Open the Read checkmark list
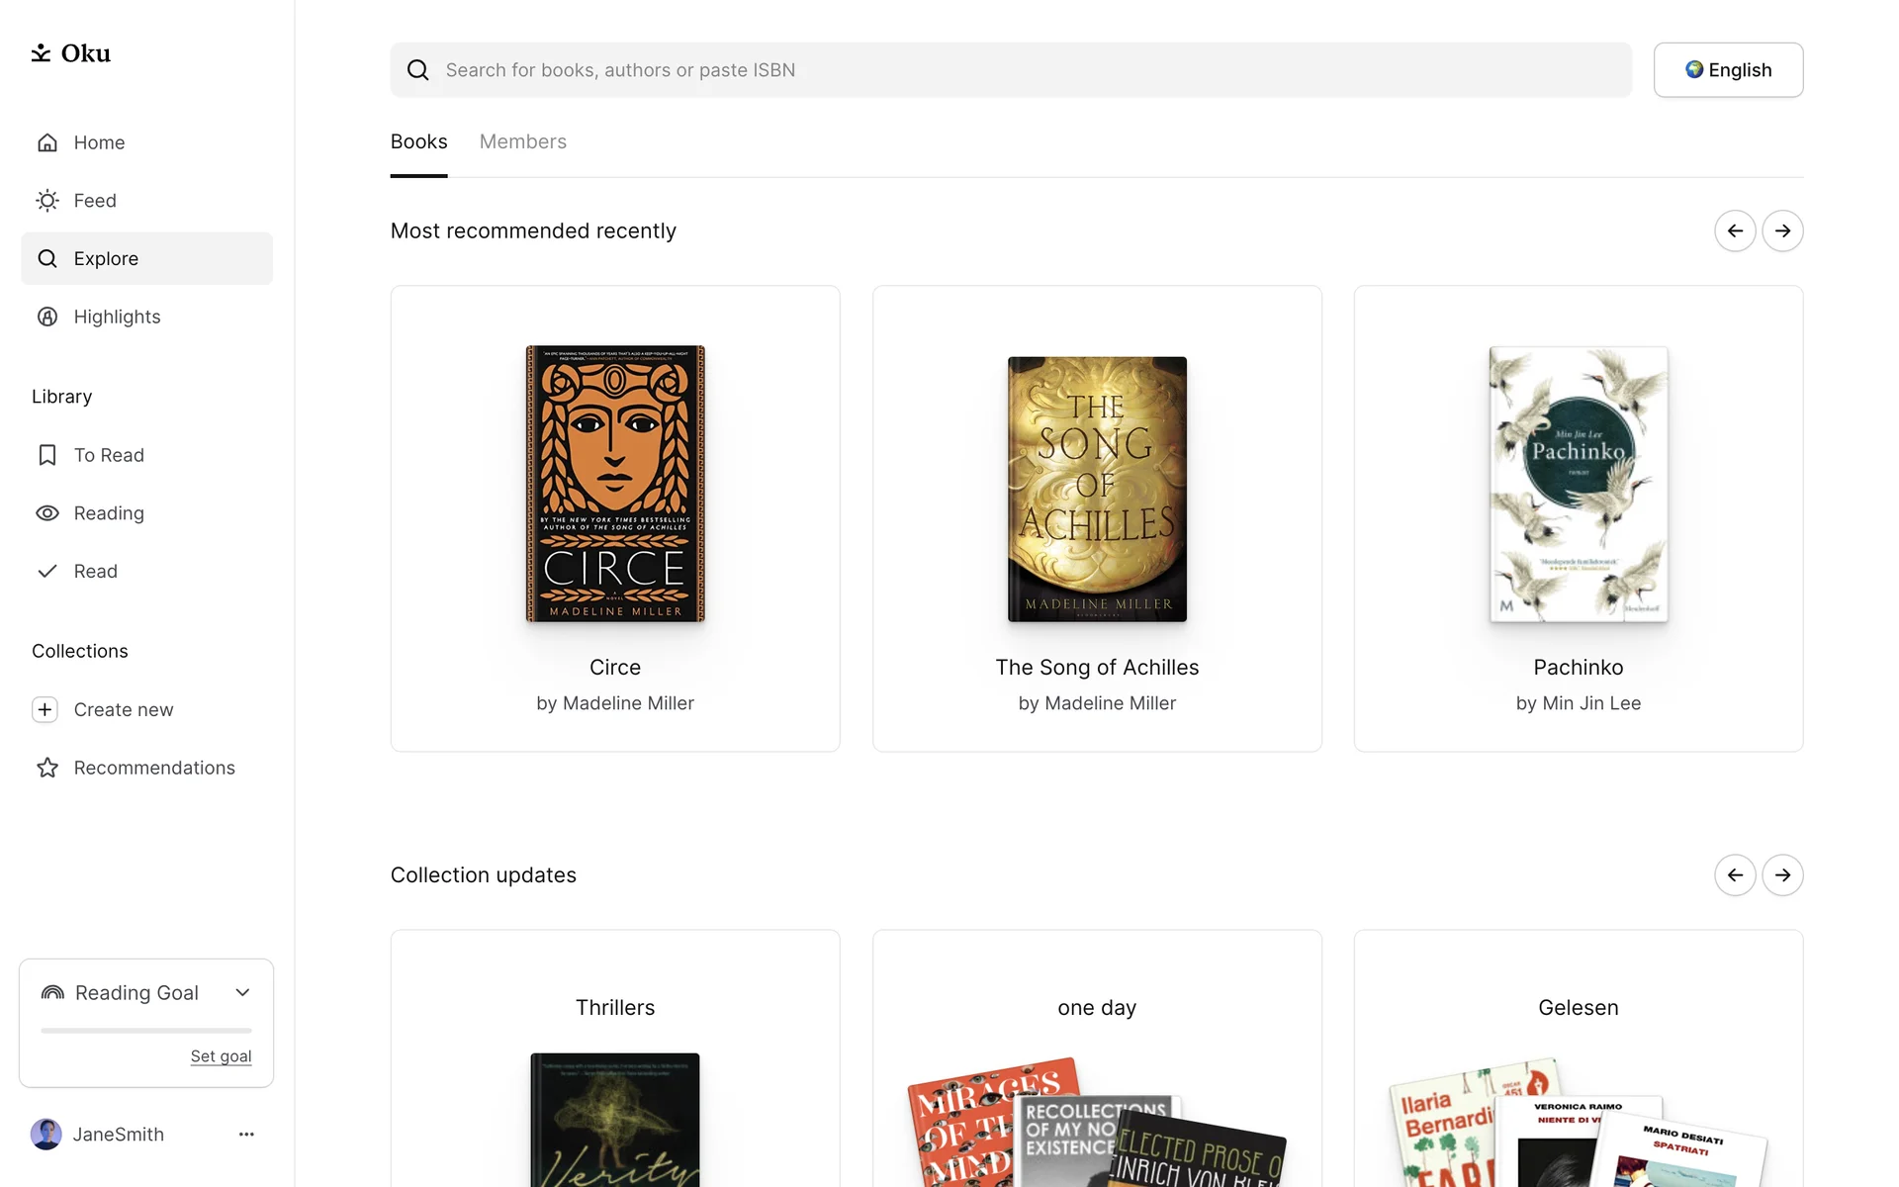 point(47,571)
